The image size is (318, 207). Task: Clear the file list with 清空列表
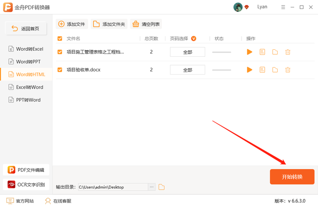pos(146,24)
